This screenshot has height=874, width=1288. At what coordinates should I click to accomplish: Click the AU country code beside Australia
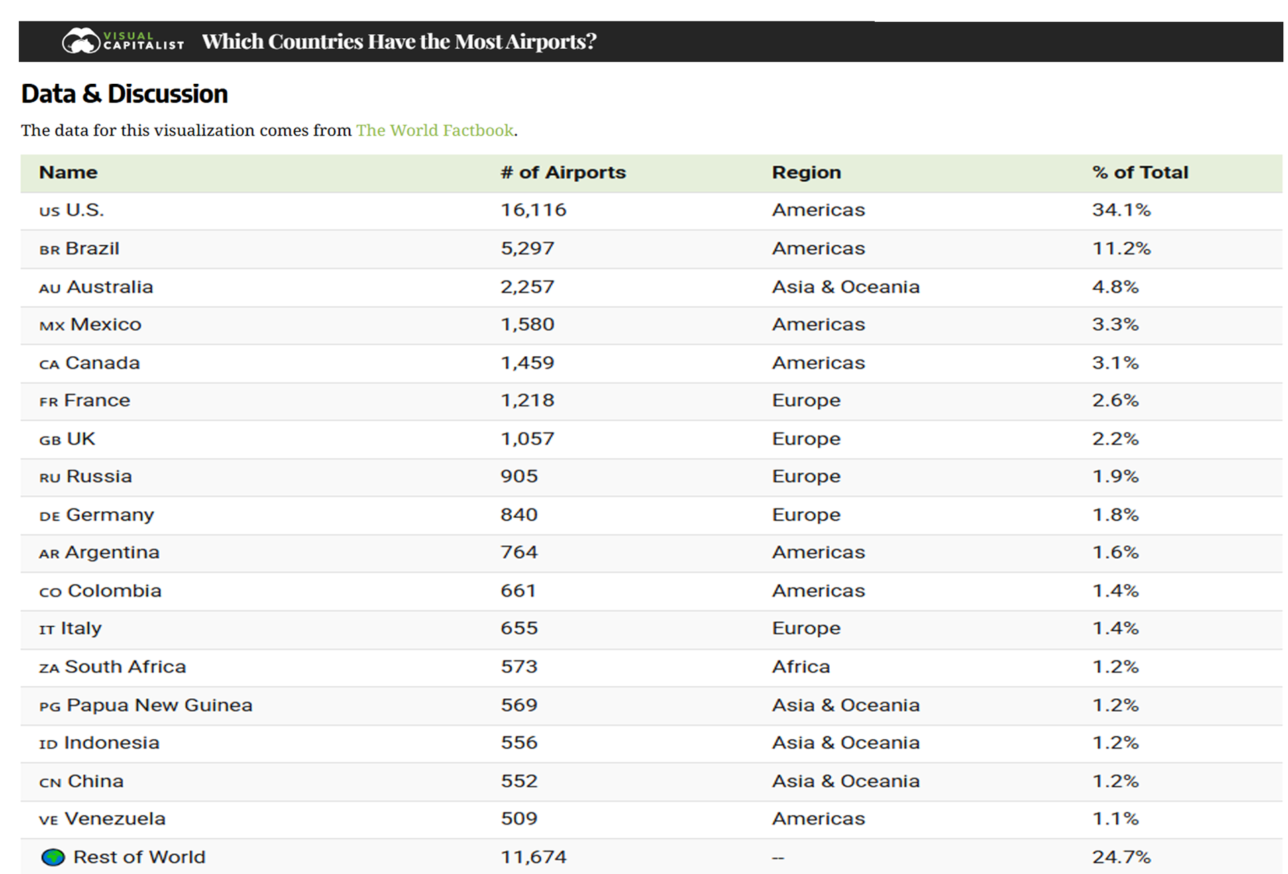pyautogui.click(x=50, y=288)
